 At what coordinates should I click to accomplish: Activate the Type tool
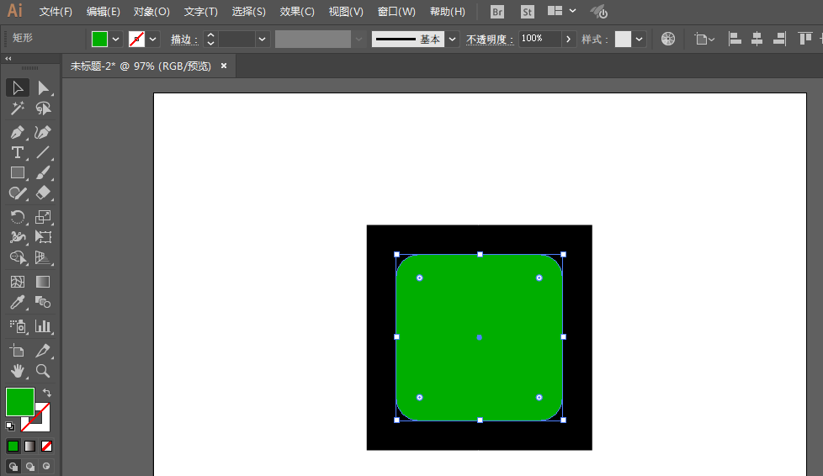click(18, 153)
